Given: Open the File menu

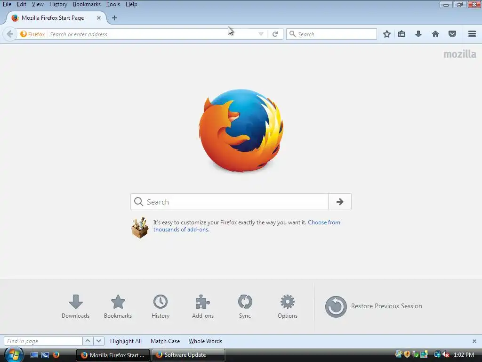Looking at the screenshot, I should pos(7,4).
